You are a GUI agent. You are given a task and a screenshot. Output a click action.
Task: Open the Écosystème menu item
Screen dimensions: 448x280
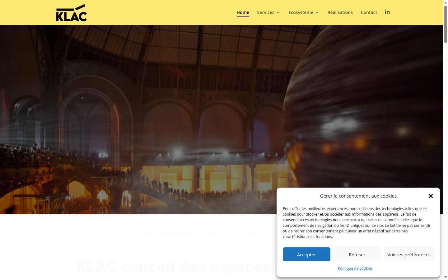click(301, 12)
